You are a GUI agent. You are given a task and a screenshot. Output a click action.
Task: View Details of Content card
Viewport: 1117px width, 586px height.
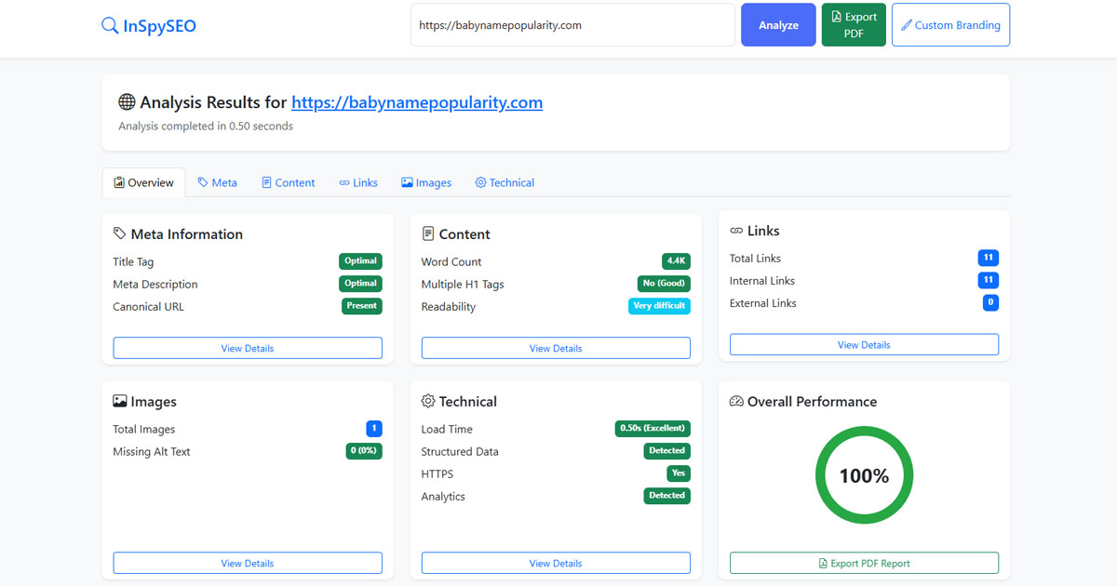[556, 348]
